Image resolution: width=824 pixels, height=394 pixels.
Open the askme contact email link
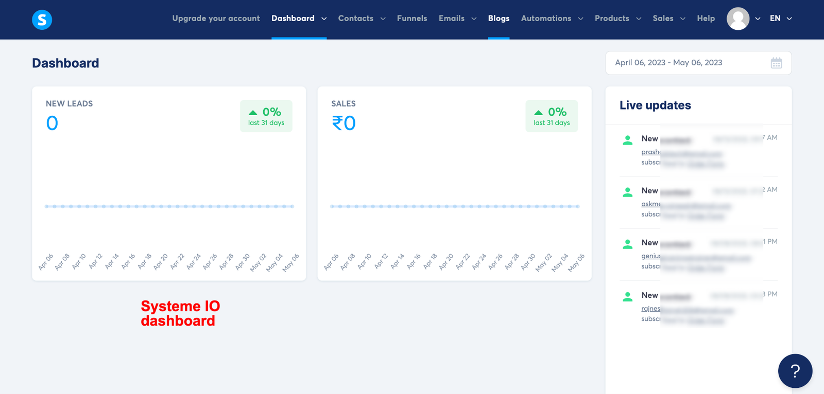click(x=686, y=205)
